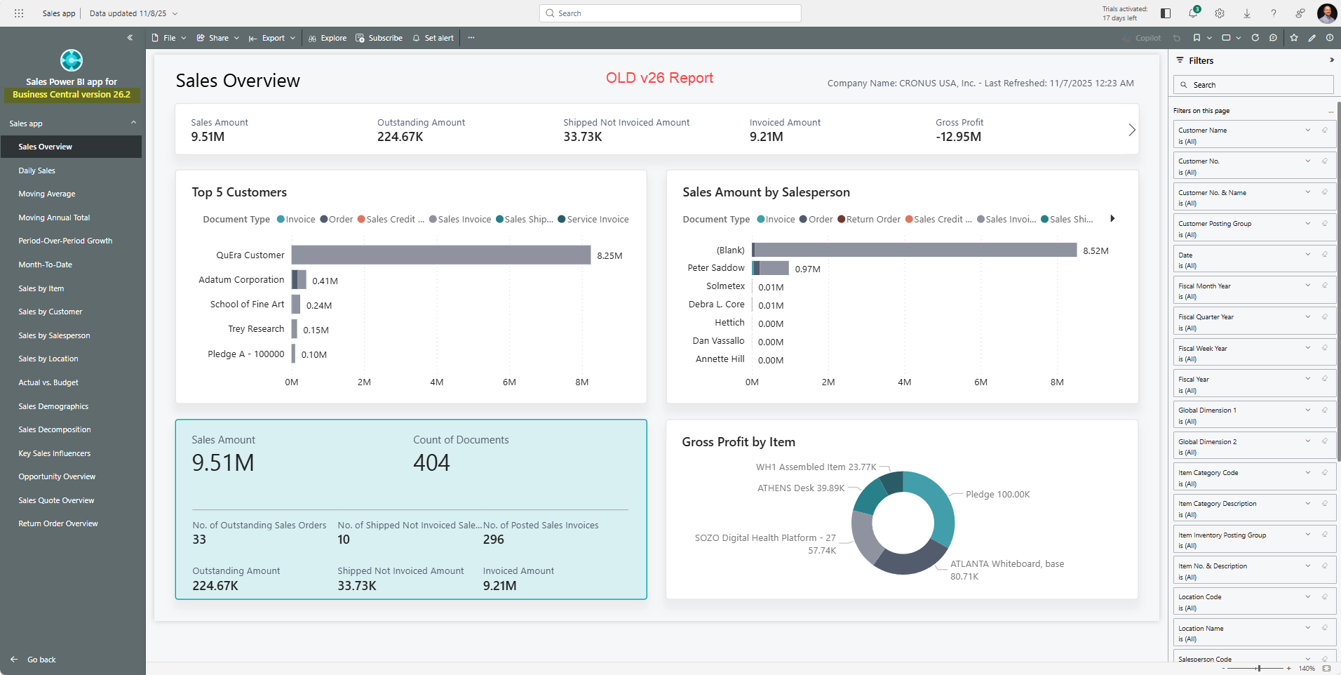
Task: Open the app launcher grid icon
Action: tap(19, 13)
